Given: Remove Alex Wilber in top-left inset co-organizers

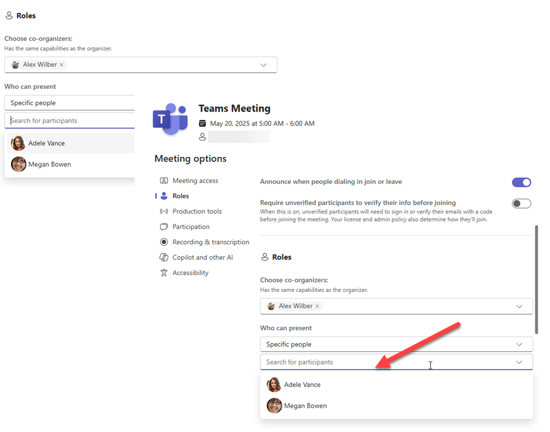Looking at the screenshot, I should (x=61, y=65).
